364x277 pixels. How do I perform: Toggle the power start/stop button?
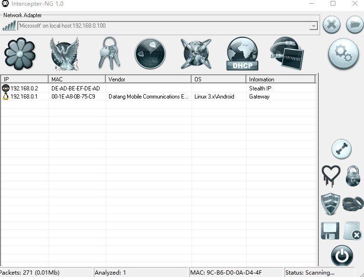tap(342, 256)
